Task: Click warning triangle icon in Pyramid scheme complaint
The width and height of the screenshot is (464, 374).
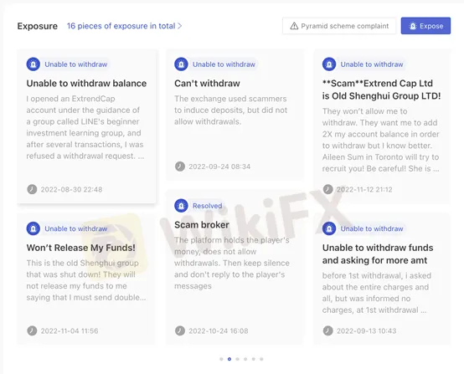Action: [x=294, y=26]
